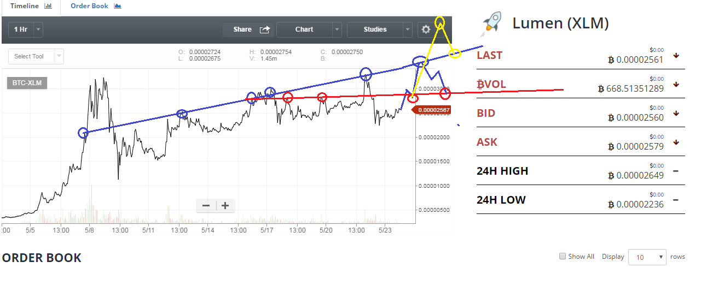The width and height of the screenshot is (701, 291).
Task: Open the Select Tool dropdown
Action: point(36,56)
